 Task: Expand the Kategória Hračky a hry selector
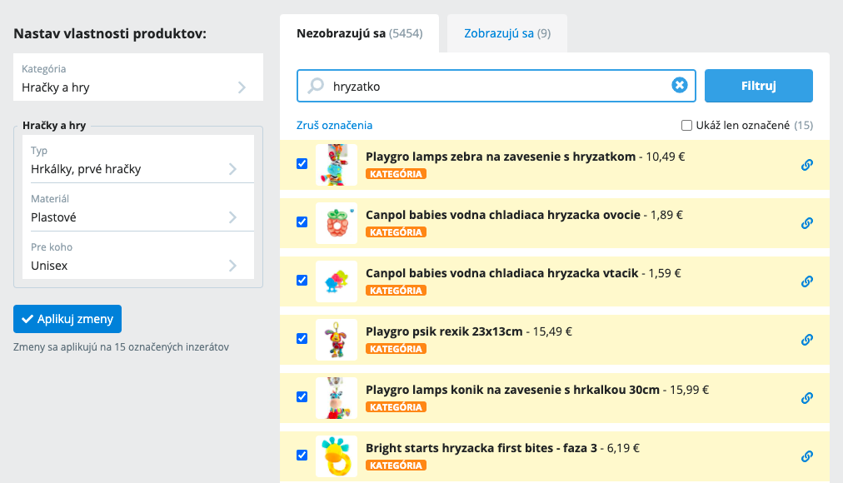click(138, 77)
